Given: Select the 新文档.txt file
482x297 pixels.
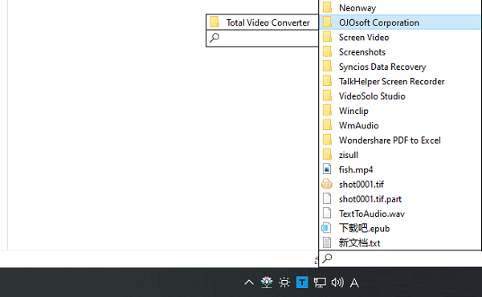Looking at the screenshot, I should (x=399, y=243).
